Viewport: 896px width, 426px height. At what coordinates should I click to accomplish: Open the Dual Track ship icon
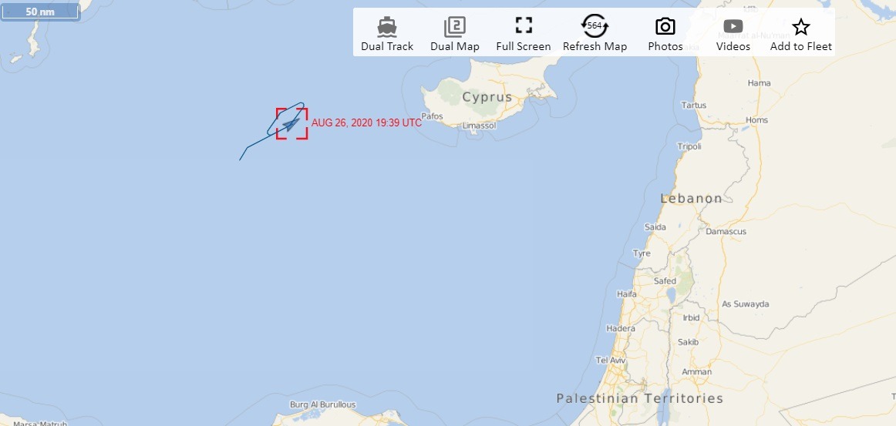click(387, 27)
